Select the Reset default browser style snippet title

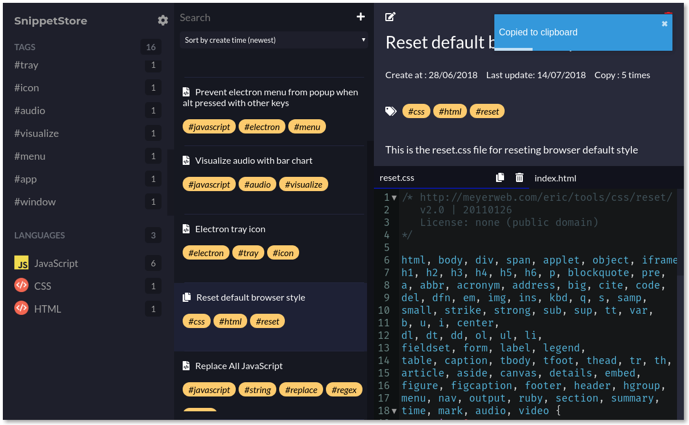251,297
